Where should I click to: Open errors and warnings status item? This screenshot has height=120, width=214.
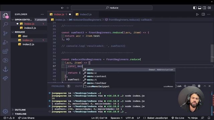point(9,118)
